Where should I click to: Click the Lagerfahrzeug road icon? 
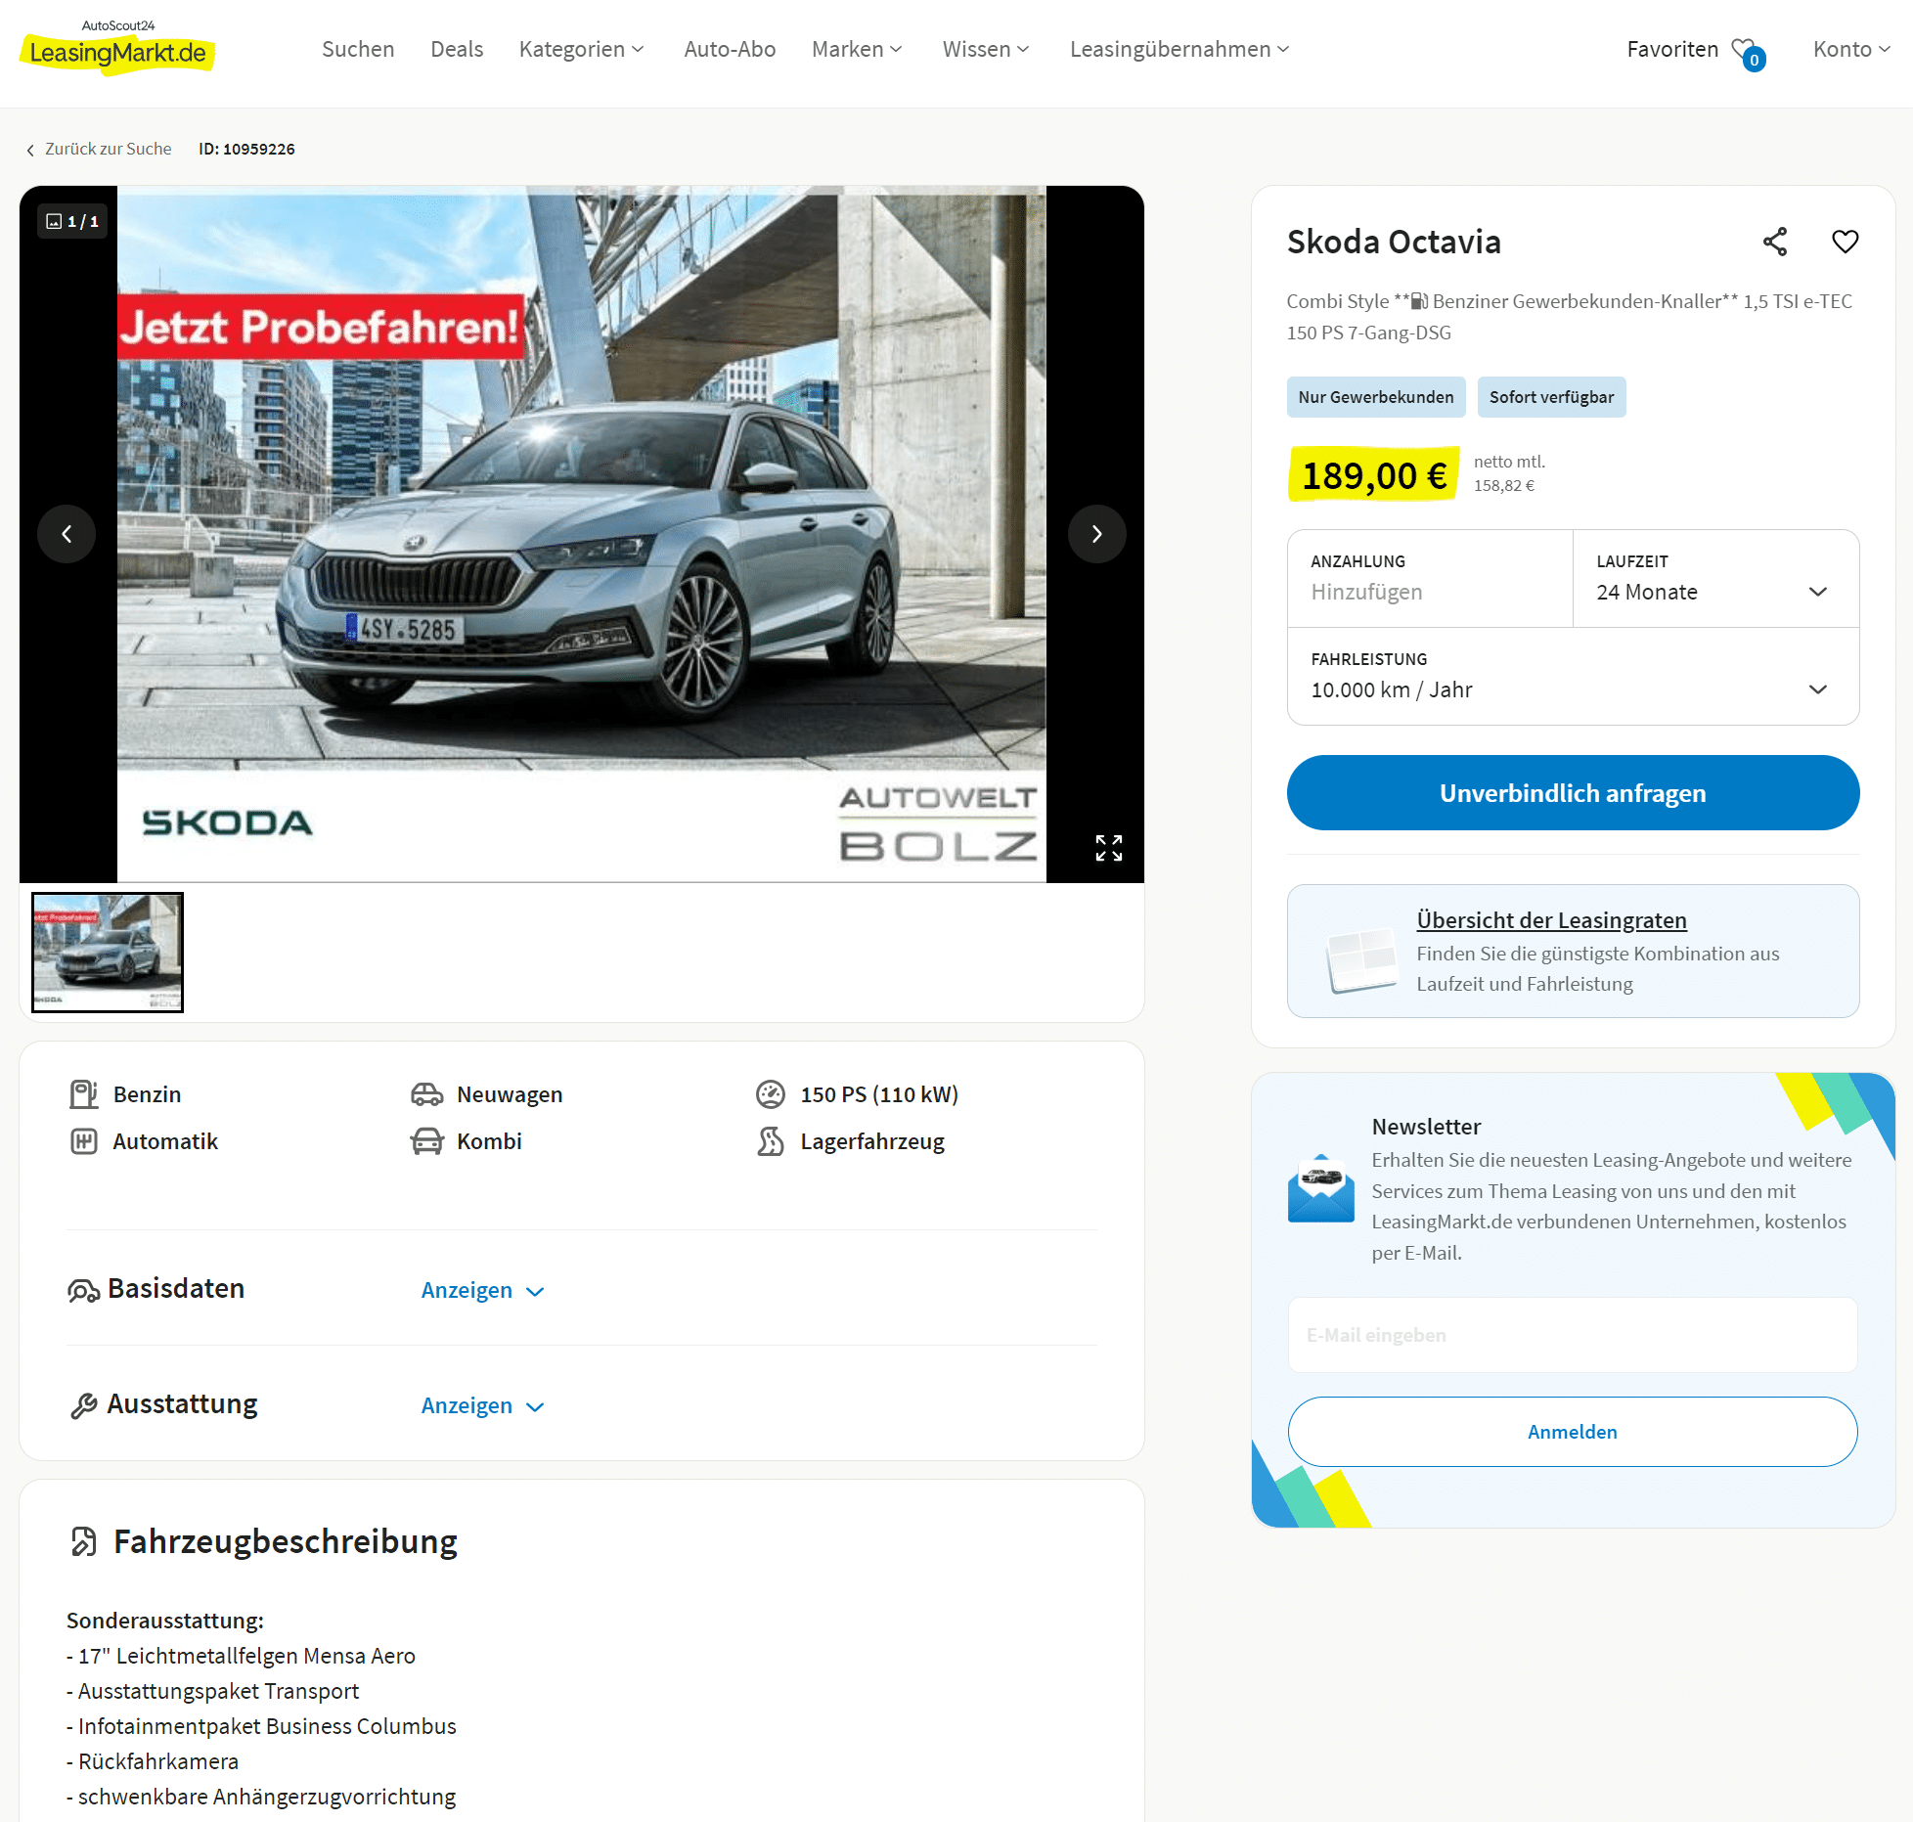(771, 1141)
